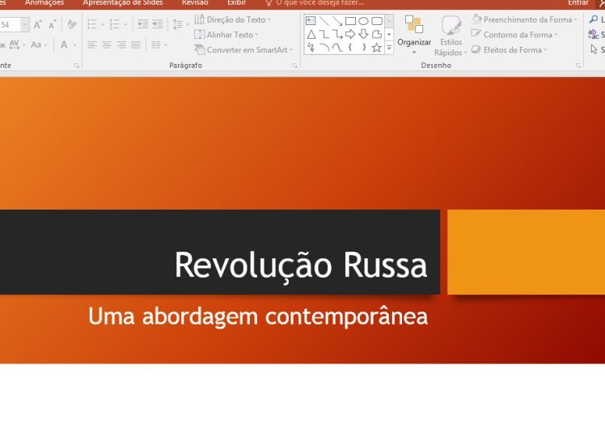Insert a text box shape
605x437 pixels.
pyautogui.click(x=311, y=21)
